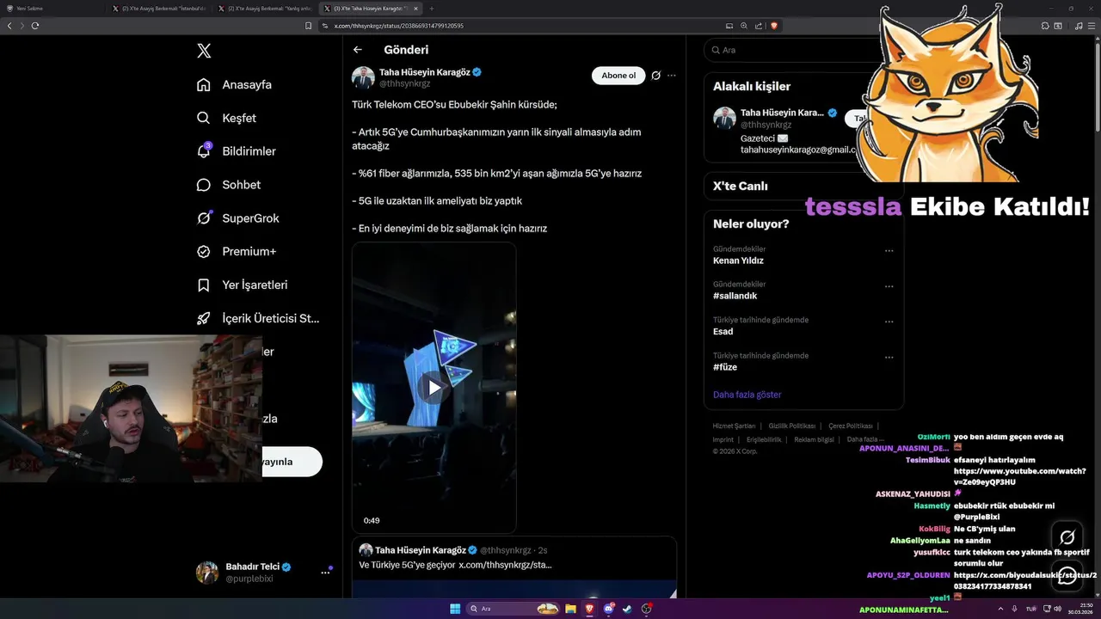The image size is (1101, 619).
Task: Click the address bar URL
Action: [399, 26]
